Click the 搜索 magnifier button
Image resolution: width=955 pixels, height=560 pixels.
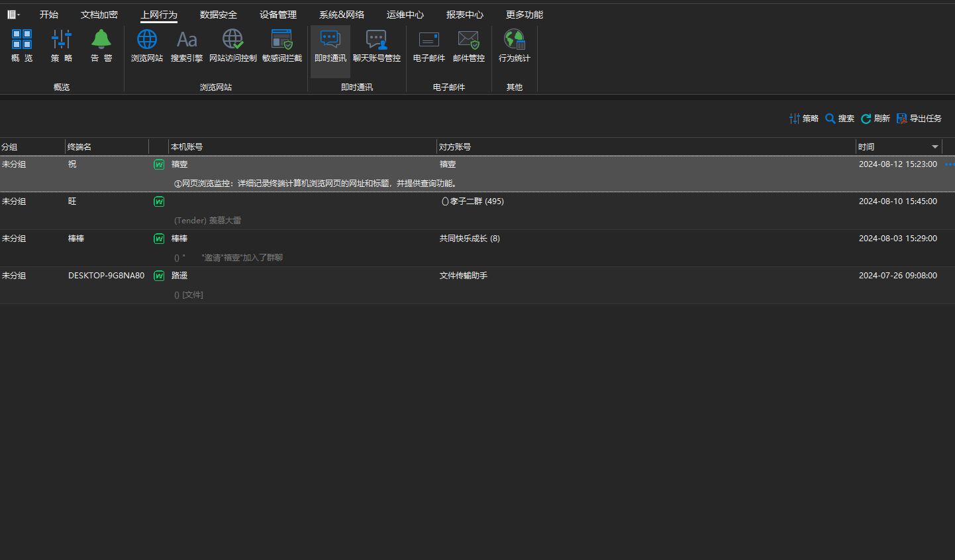[x=840, y=119]
